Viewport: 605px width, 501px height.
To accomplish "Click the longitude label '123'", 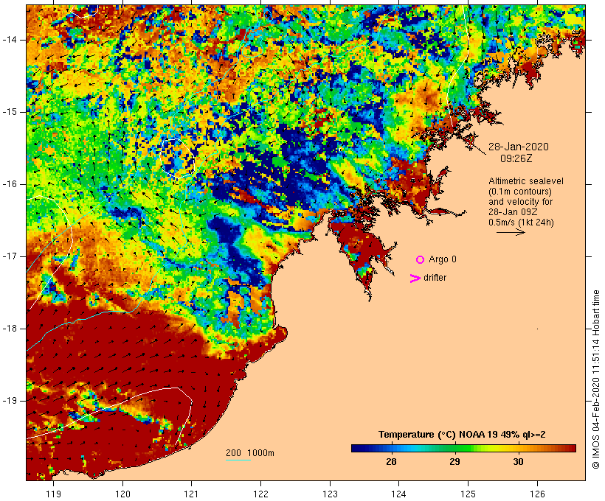I will point(330,494).
